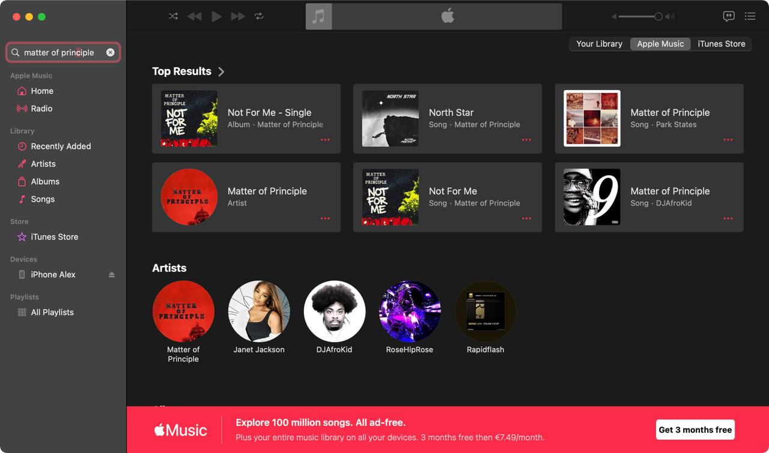
Task: Skip to the next track
Action: (x=238, y=16)
